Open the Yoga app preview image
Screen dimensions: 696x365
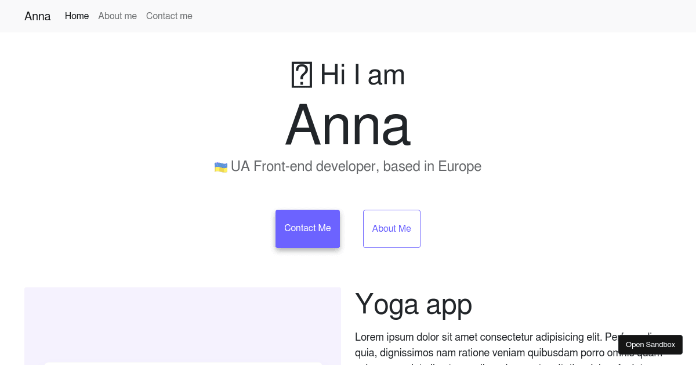tap(182, 324)
